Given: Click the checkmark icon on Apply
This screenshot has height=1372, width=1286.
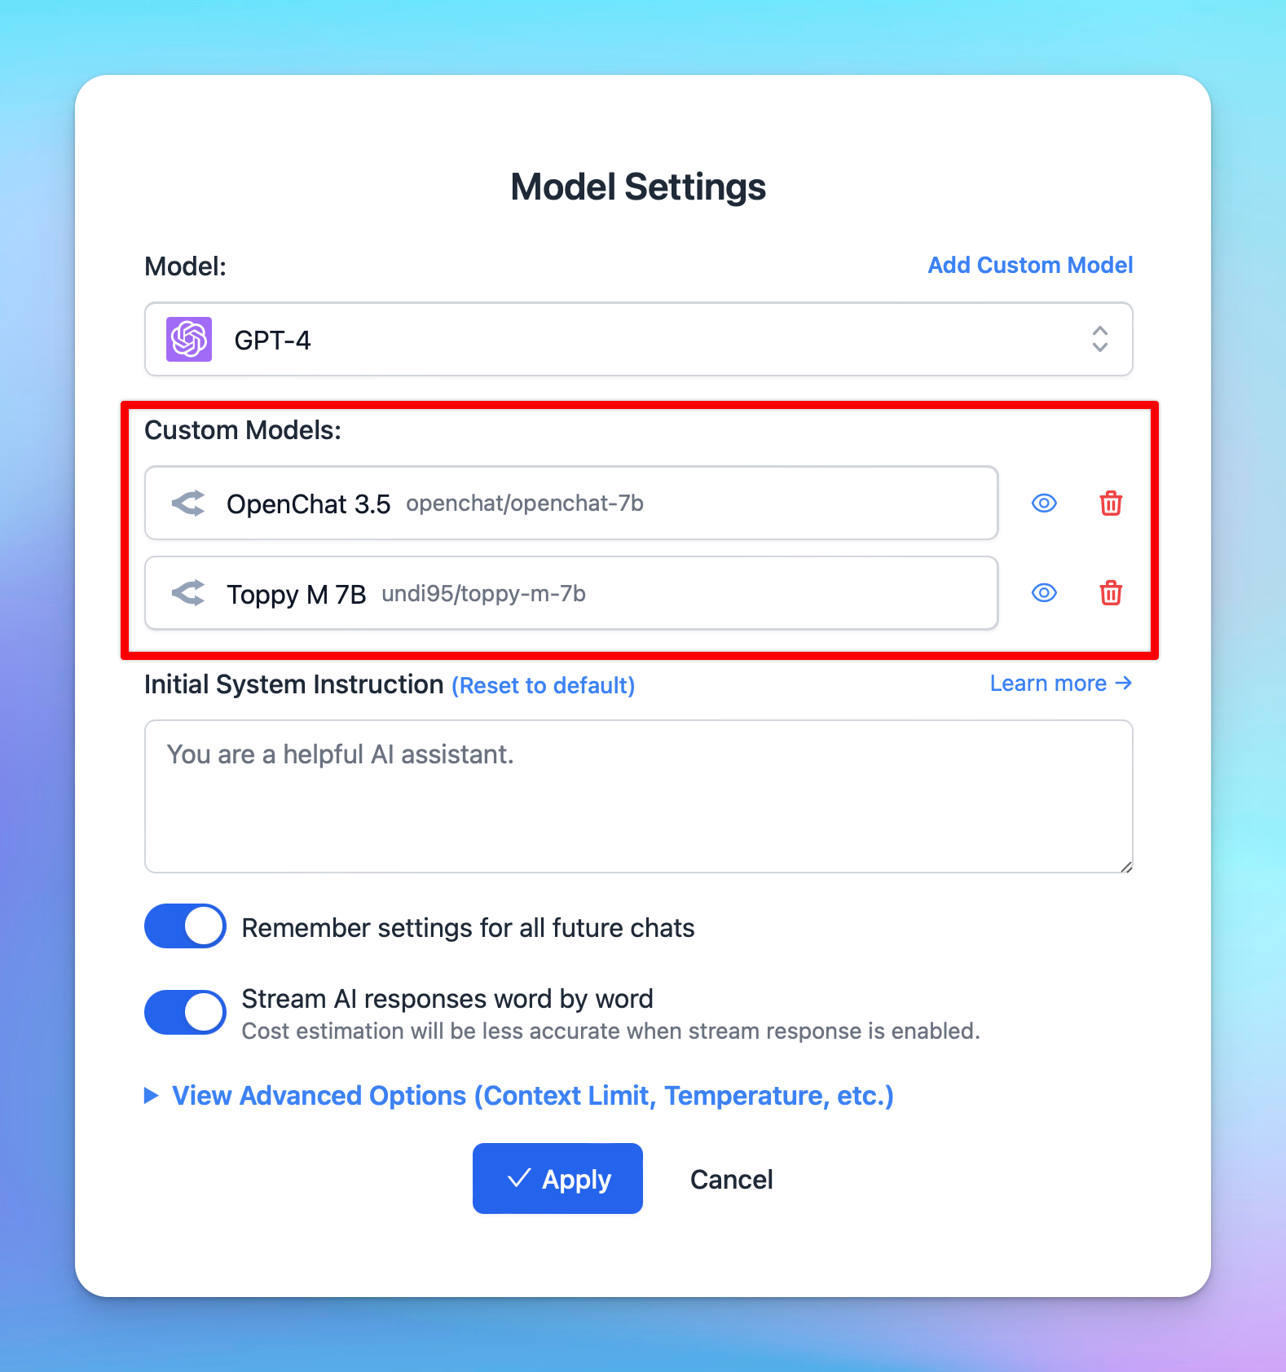Looking at the screenshot, I should (519, 1178).
